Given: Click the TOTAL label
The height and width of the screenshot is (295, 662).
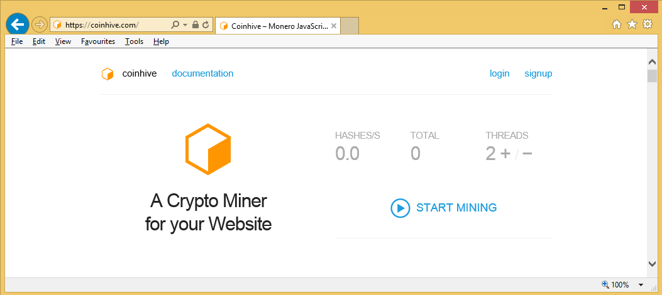Looking at the screenshot, I should 425,136.
